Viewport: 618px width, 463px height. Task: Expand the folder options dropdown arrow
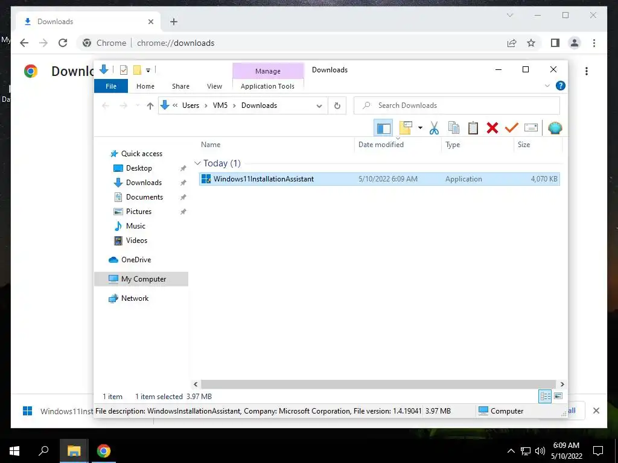[420, 128]
